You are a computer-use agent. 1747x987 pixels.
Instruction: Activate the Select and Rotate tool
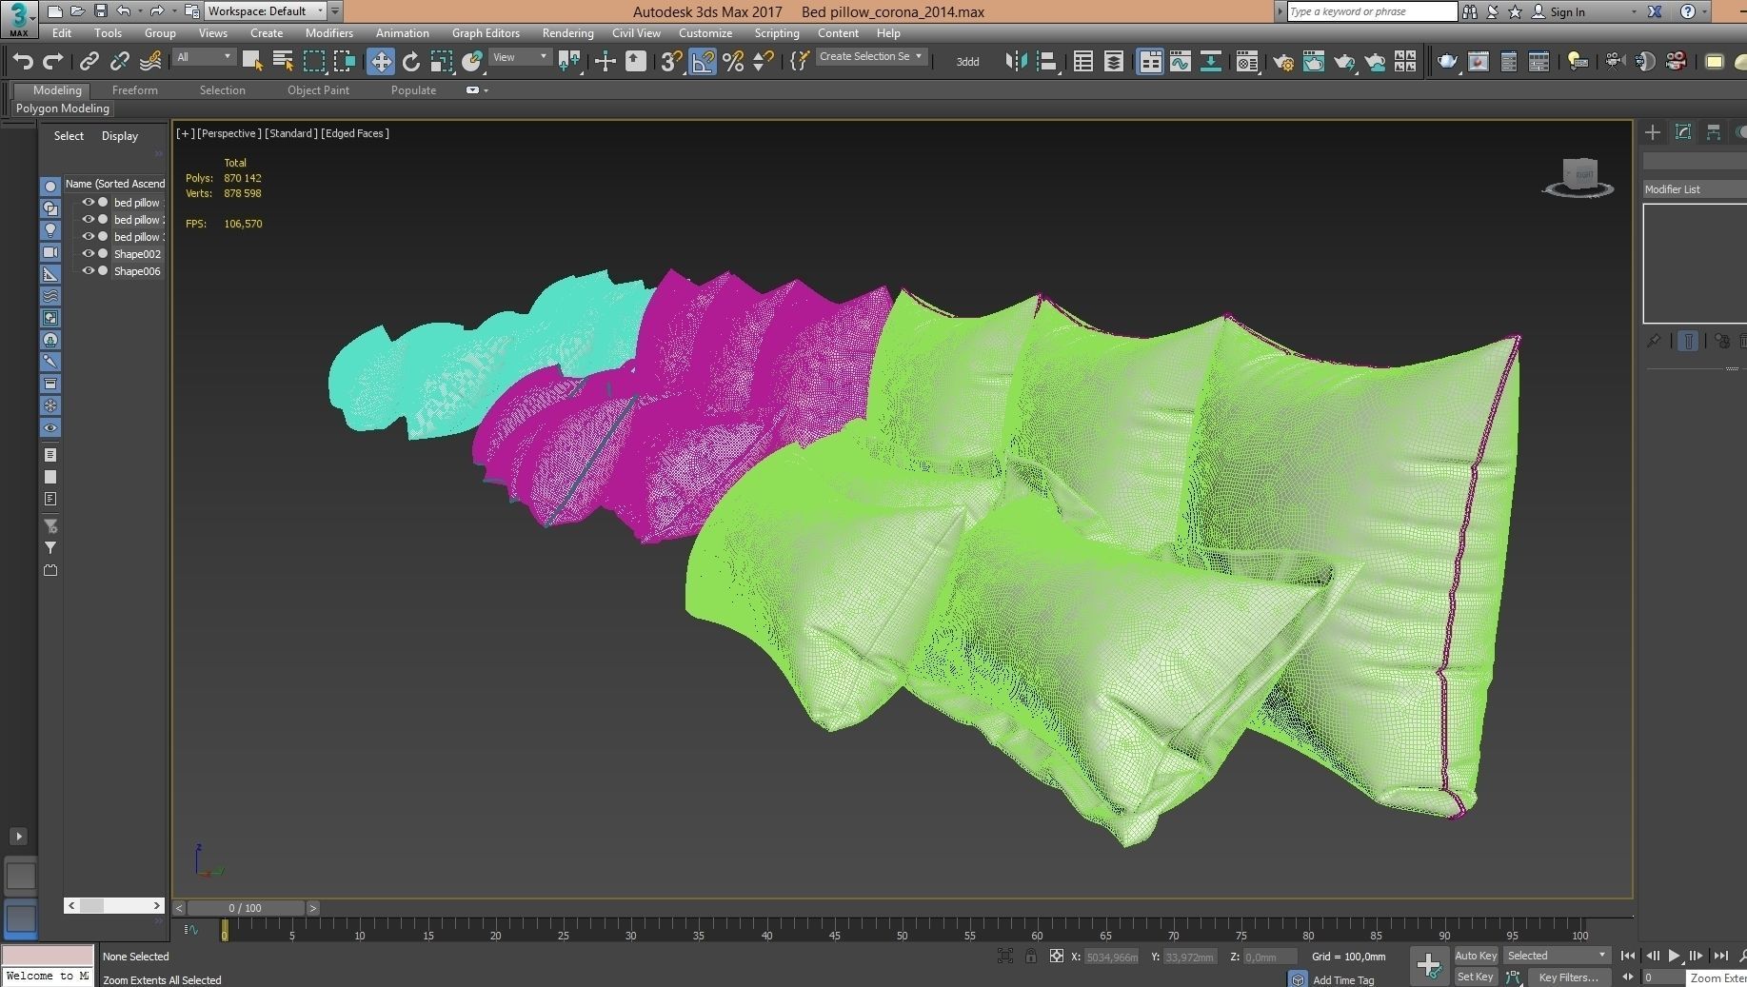(x=411, y=62)
